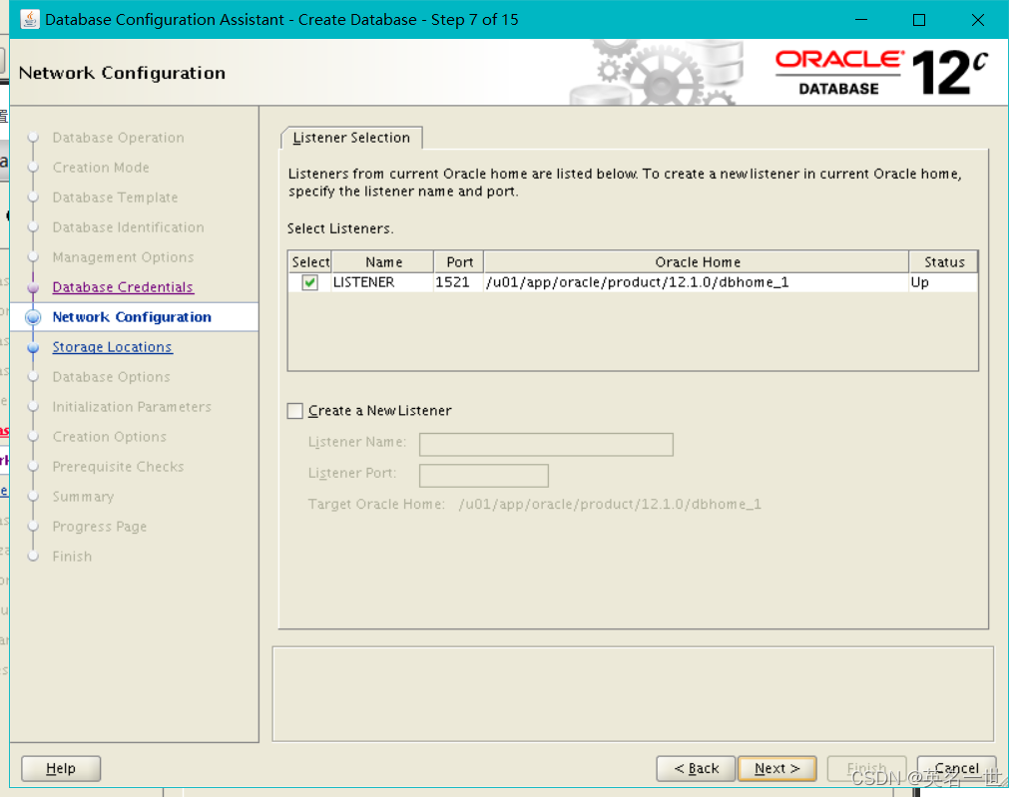Enable Create a New Listener checkbox

coord(294,411)
